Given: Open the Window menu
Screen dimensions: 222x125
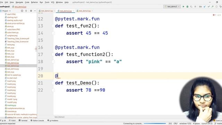Looking at the screenshot, I should click(59, 2).
